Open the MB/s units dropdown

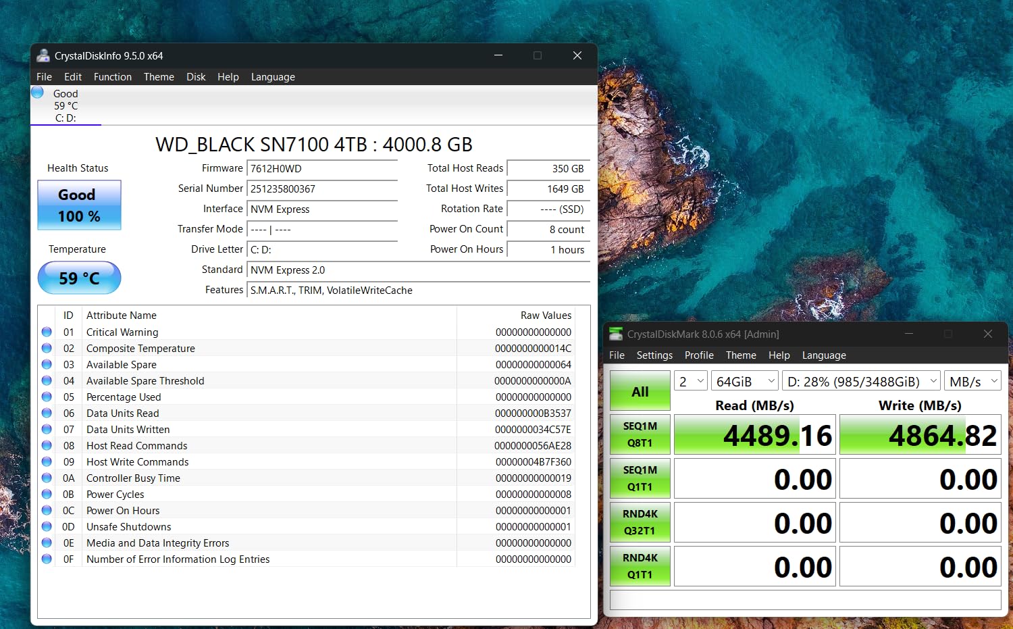point(972,380)
